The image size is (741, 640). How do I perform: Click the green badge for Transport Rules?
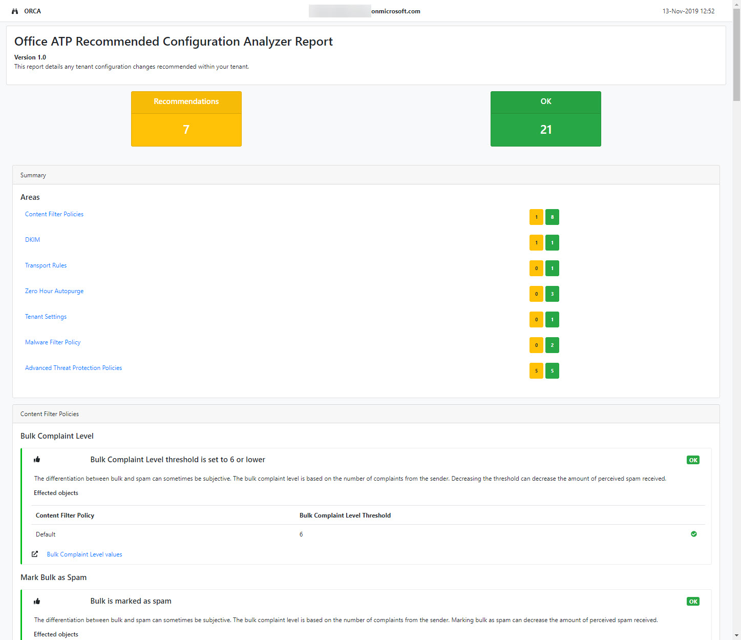pos(552,268)
